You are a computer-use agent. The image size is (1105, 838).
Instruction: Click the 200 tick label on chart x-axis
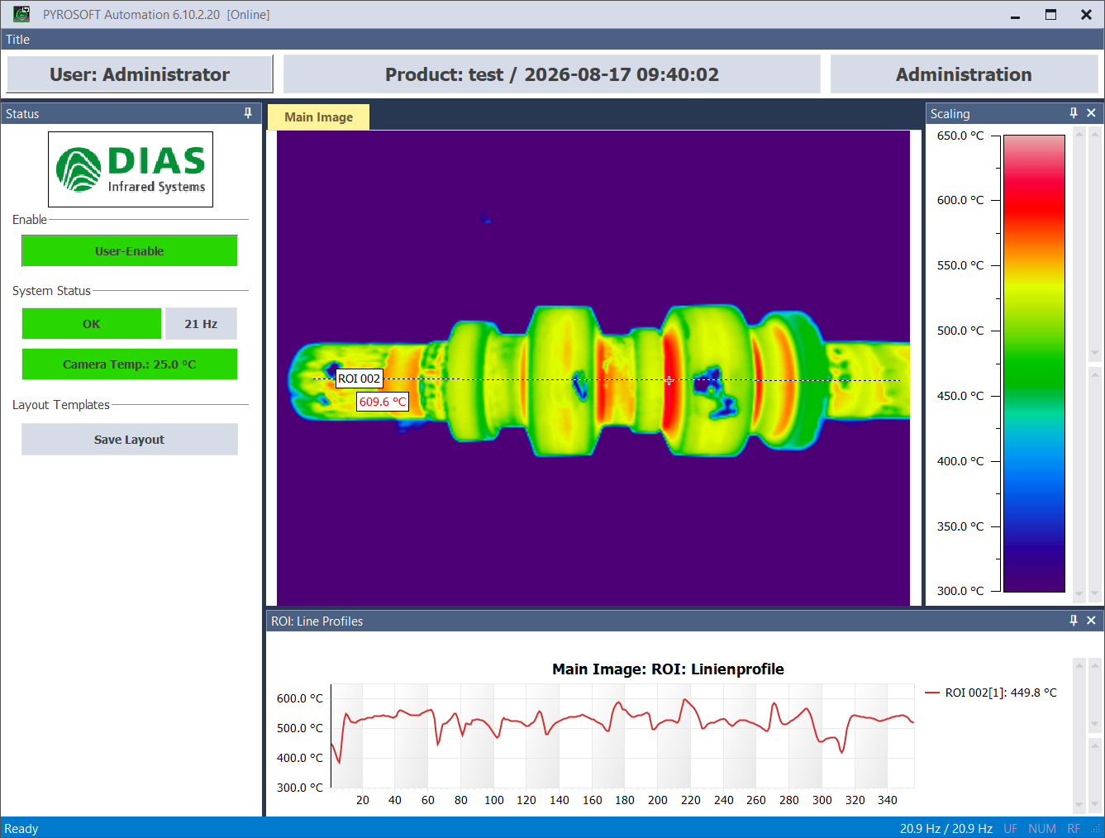click(x=658, y=800)
